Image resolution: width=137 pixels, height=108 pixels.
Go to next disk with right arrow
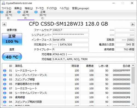[x=133, y=24]
